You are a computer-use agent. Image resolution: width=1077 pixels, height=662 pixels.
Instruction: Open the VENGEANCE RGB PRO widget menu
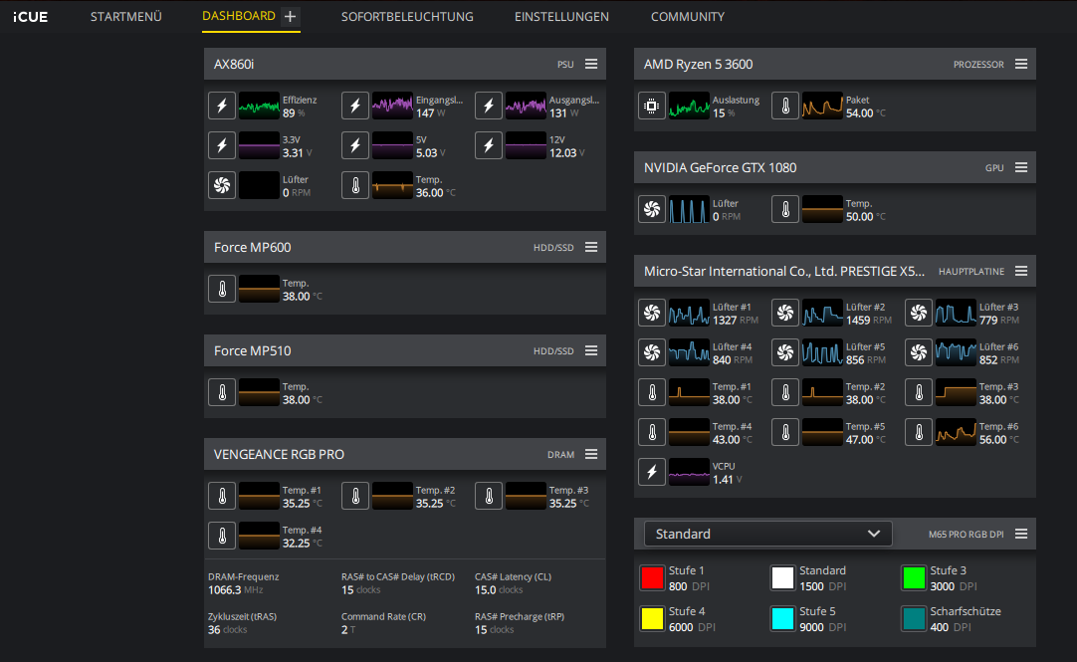591,455
